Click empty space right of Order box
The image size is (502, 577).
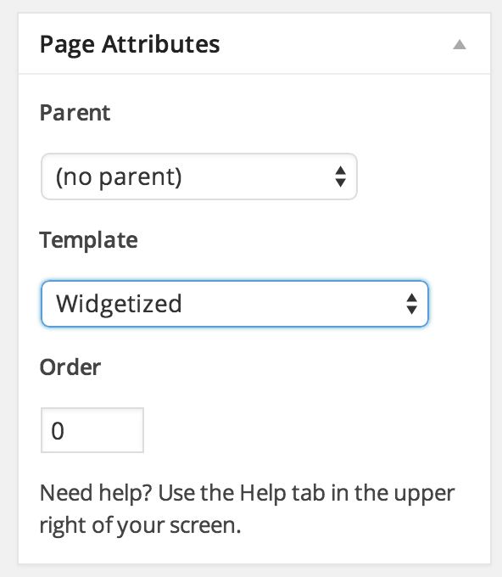pos(313,430)
